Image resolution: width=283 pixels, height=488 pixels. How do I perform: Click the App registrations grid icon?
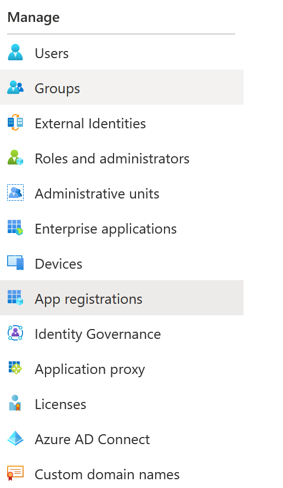15,298
